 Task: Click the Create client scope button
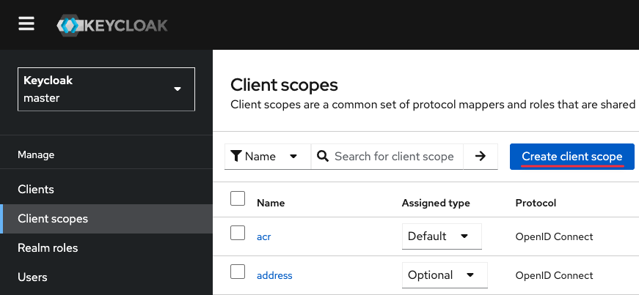point(572,157)
